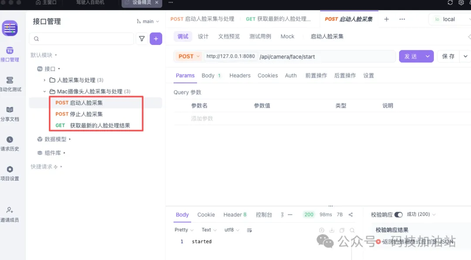The height and width of the screenshot is (260, 471).
Task: Toggle the 校验响应 switch
Action: (x=398, y=215)
